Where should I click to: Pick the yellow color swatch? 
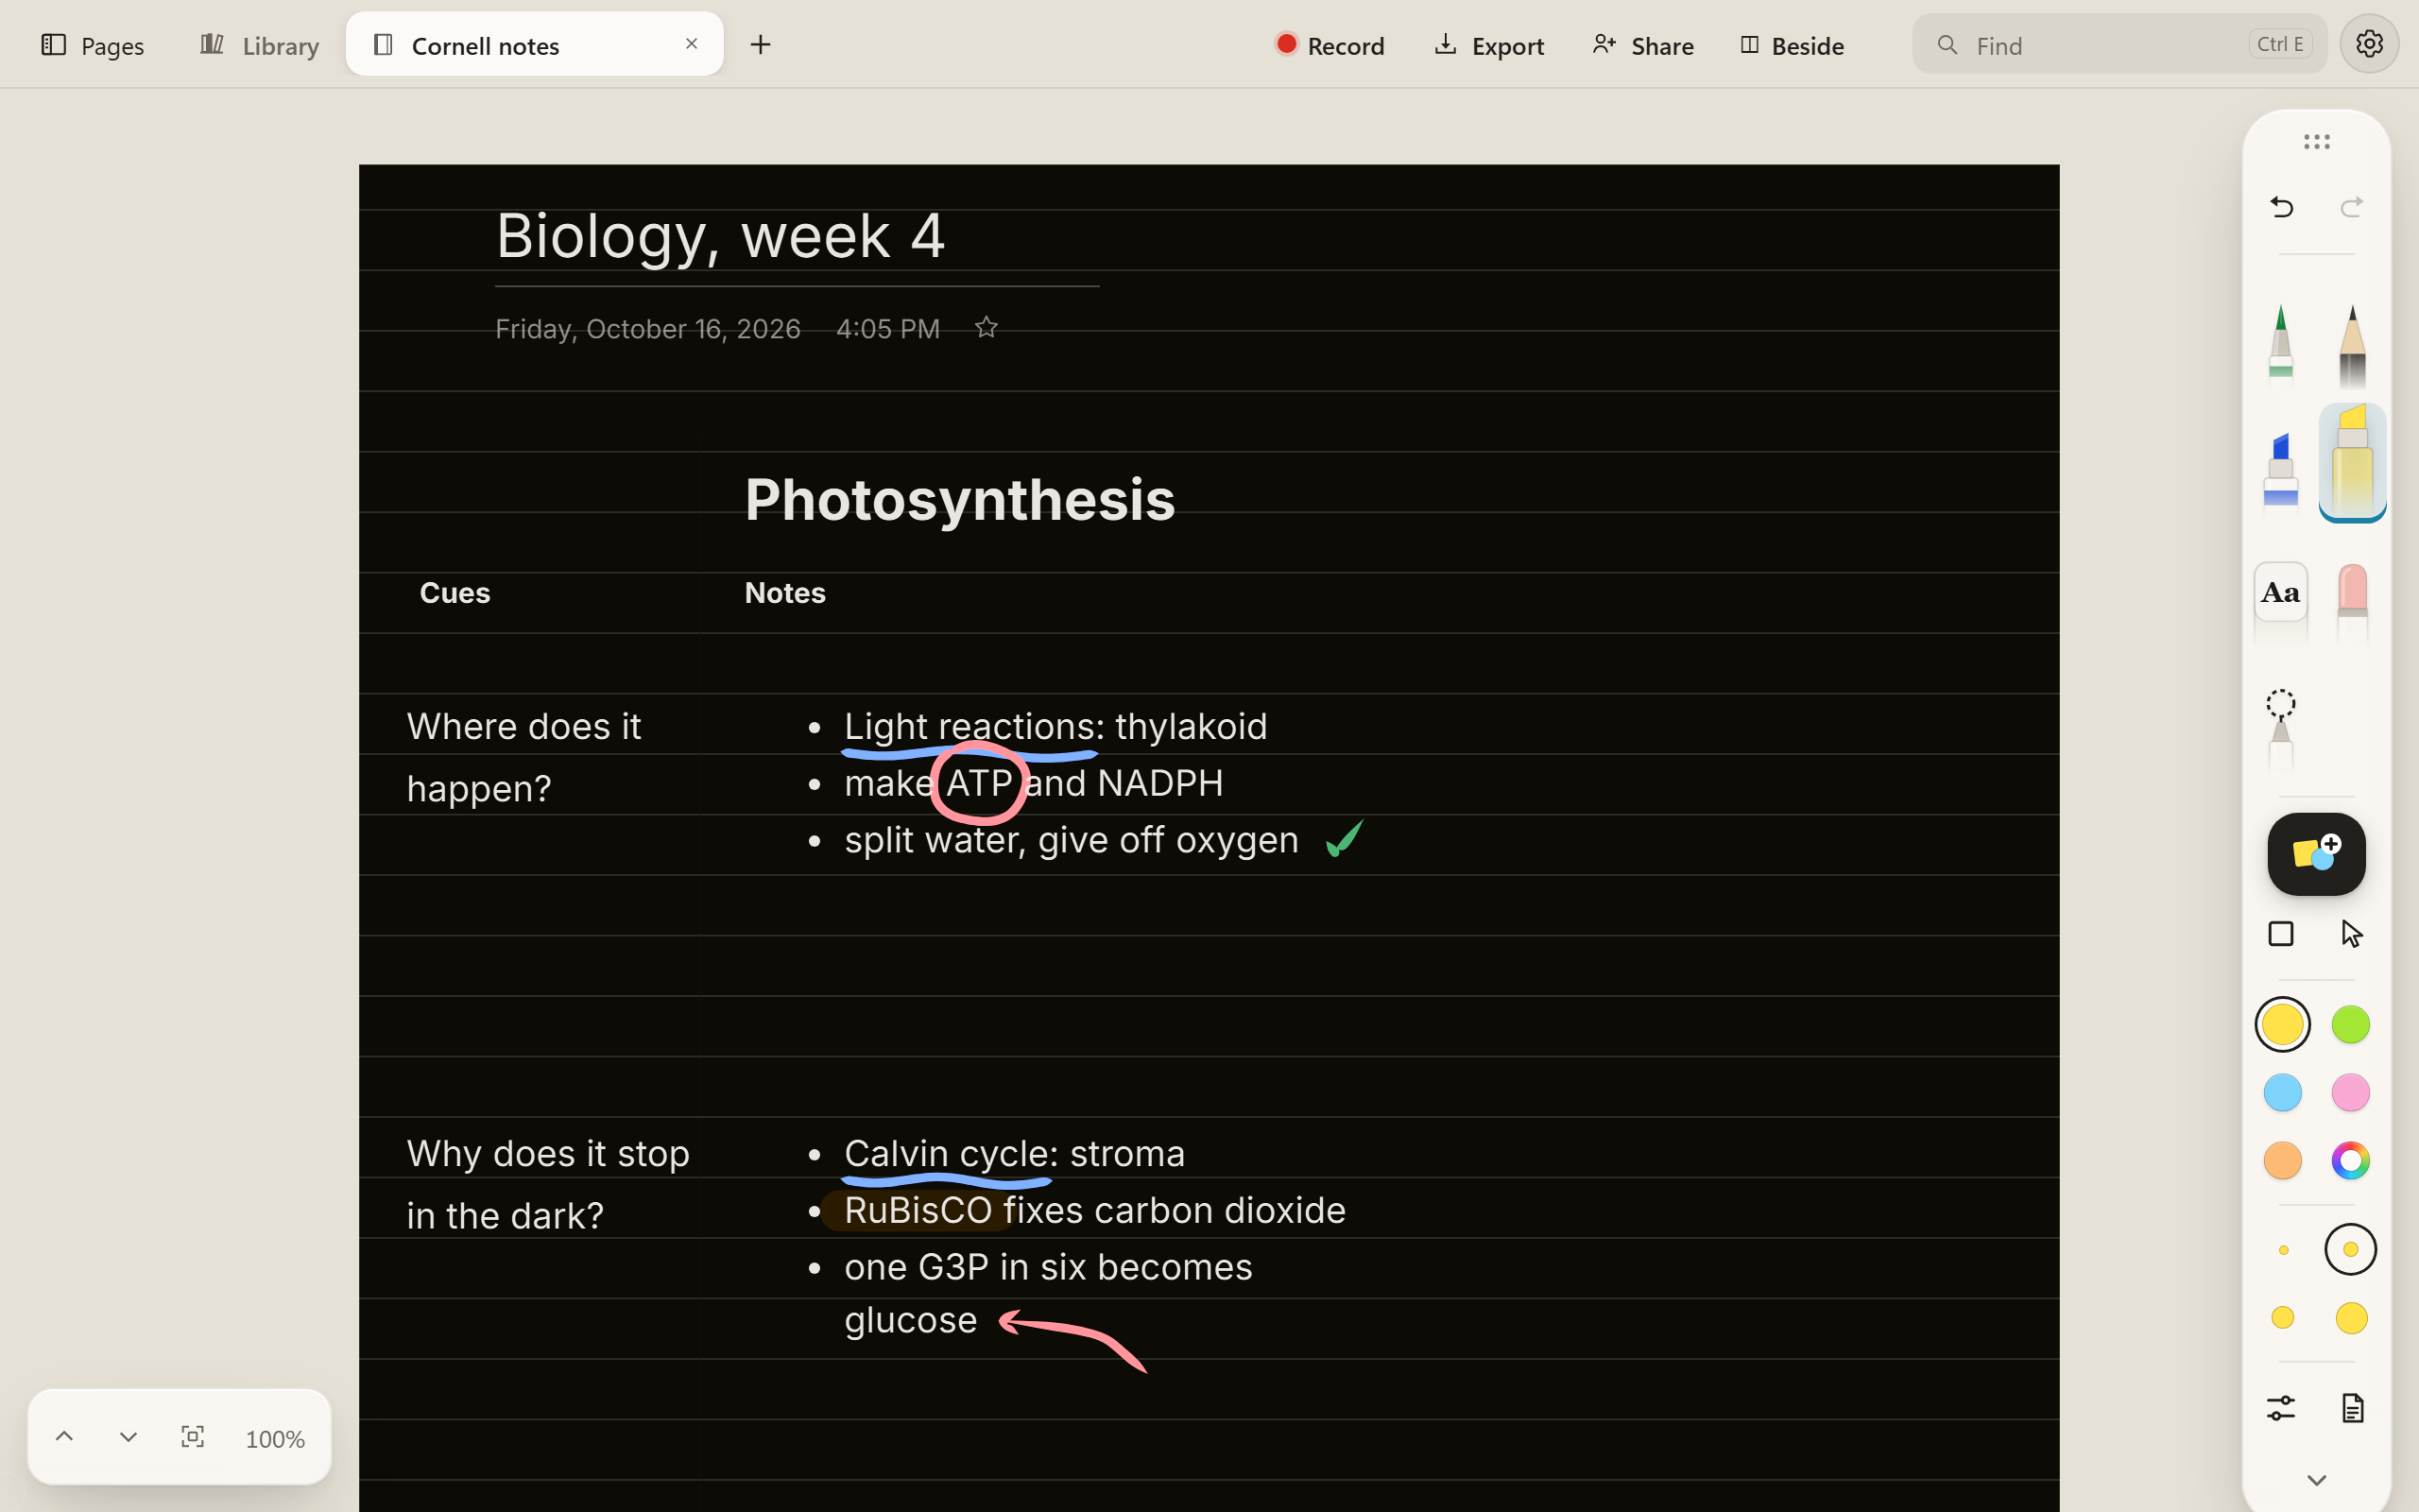pyautogui.click(x=2282, y=1024)
